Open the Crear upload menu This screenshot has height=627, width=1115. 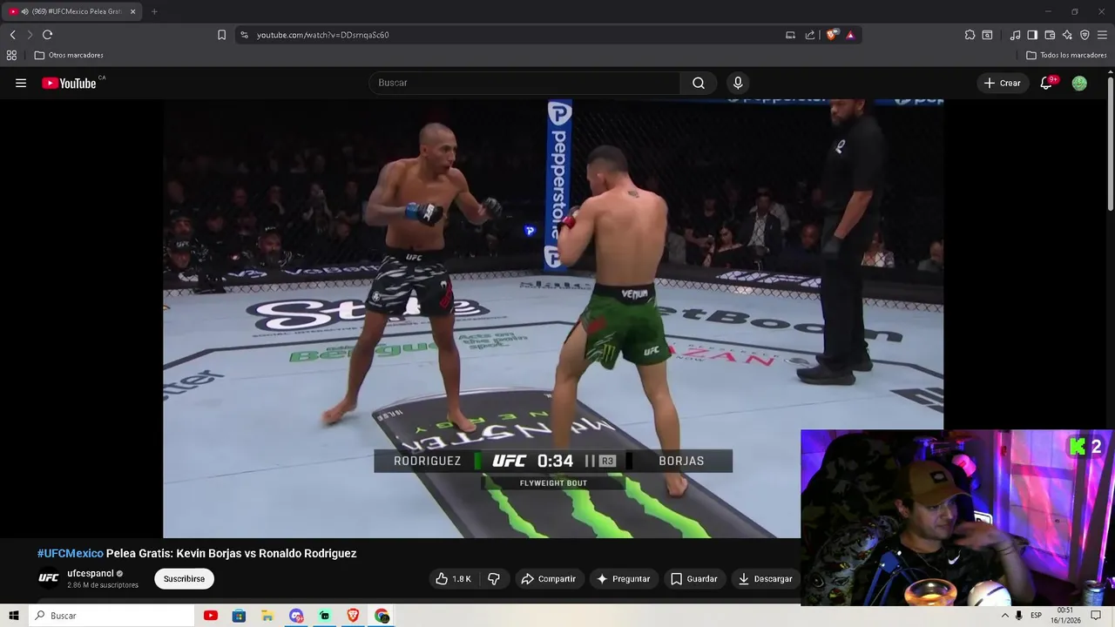click(x=1002, y=83)
